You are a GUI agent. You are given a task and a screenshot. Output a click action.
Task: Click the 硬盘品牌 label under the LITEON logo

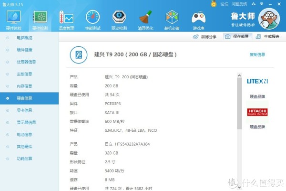[x=257, y=96]
